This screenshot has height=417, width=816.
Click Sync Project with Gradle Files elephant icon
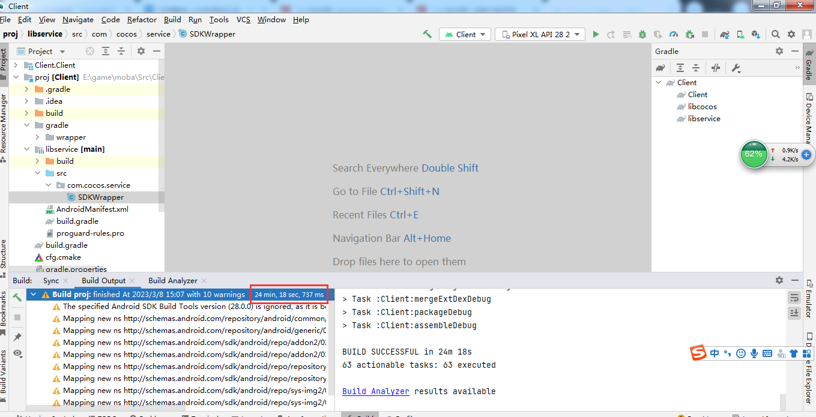(x=725, y=34)
